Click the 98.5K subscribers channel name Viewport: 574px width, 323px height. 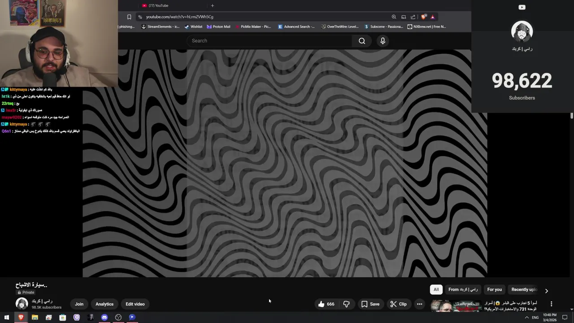click(42, 301)
